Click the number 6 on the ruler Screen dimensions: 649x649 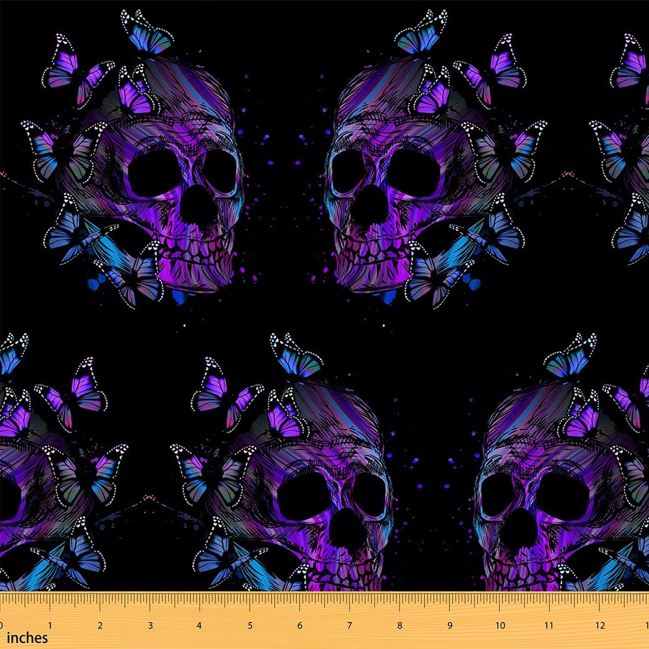click(299, 624)
